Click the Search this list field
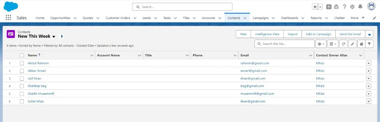This screenshot has height=122, width=380. click(x=287, y=44)
